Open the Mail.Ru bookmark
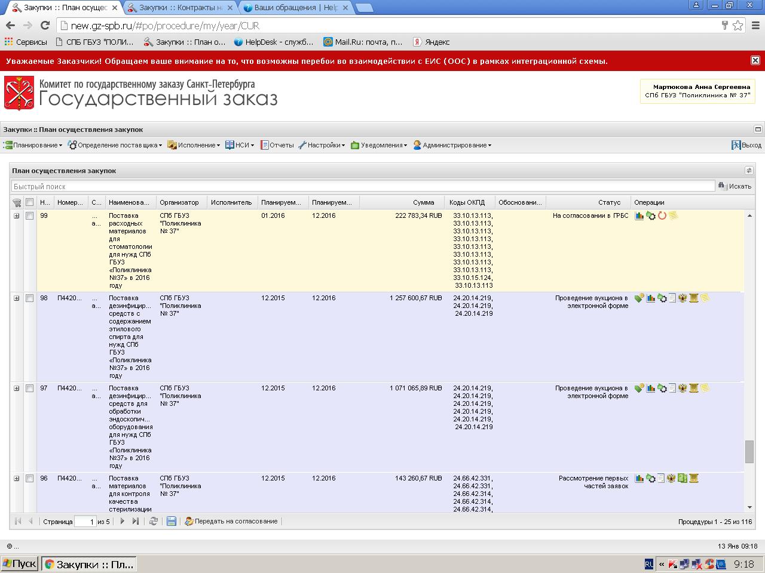Screen dimensions: 765x573 [363, 42]
